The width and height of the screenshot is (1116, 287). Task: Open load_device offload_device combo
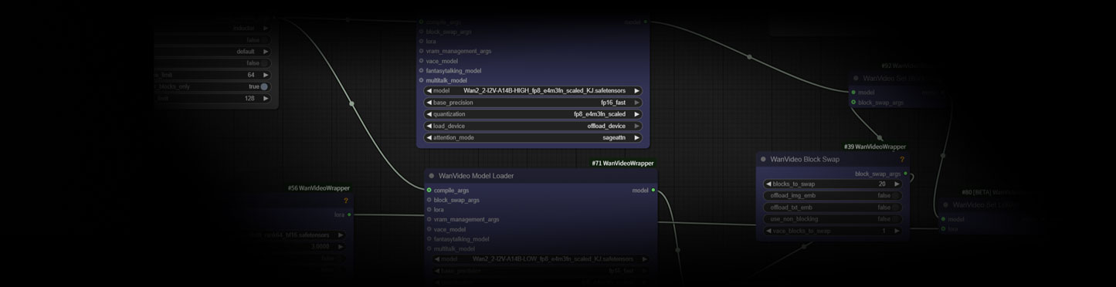(x=533, y=126)
